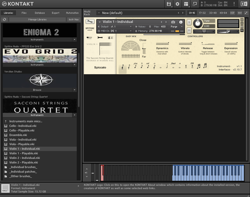Switch to the Database tab

tap(40, 13)
